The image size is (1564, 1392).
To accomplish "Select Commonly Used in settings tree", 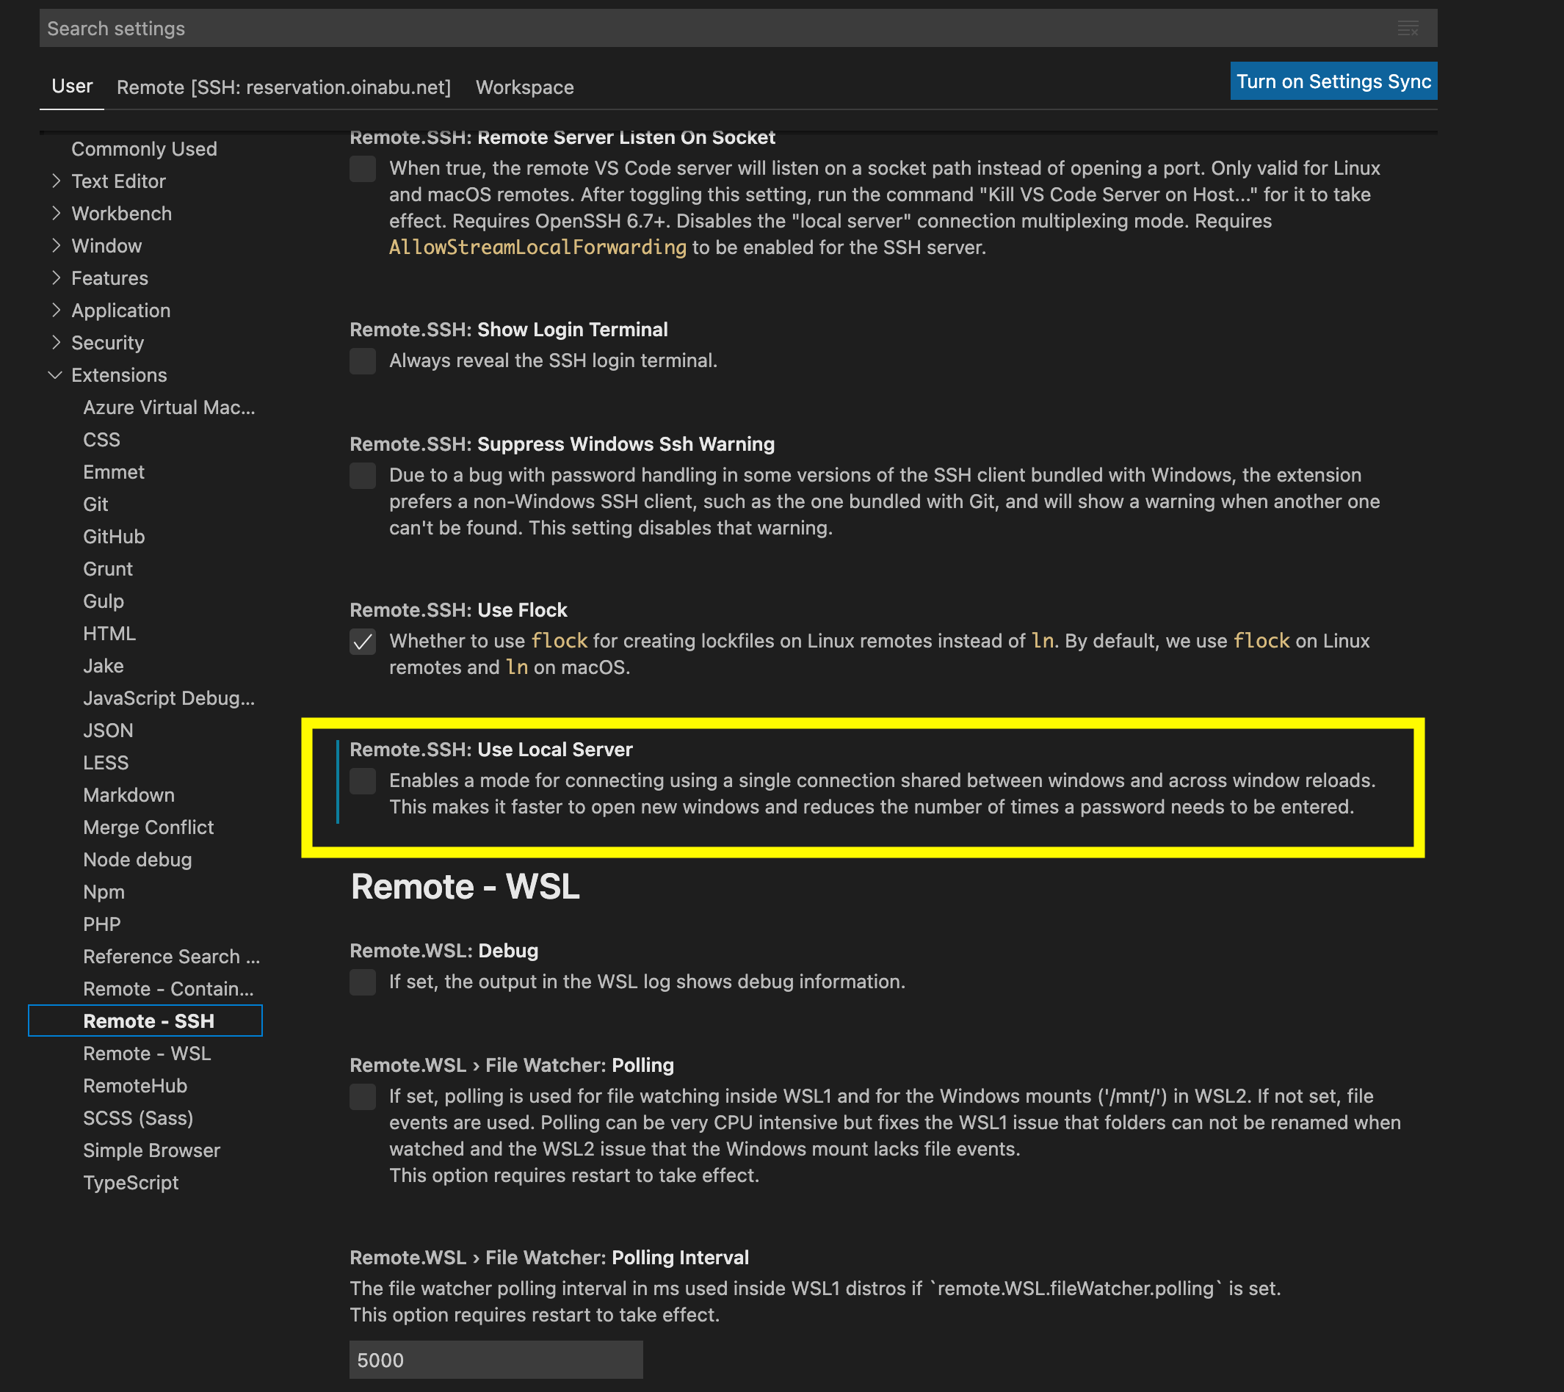I will (x=144, y=149).
